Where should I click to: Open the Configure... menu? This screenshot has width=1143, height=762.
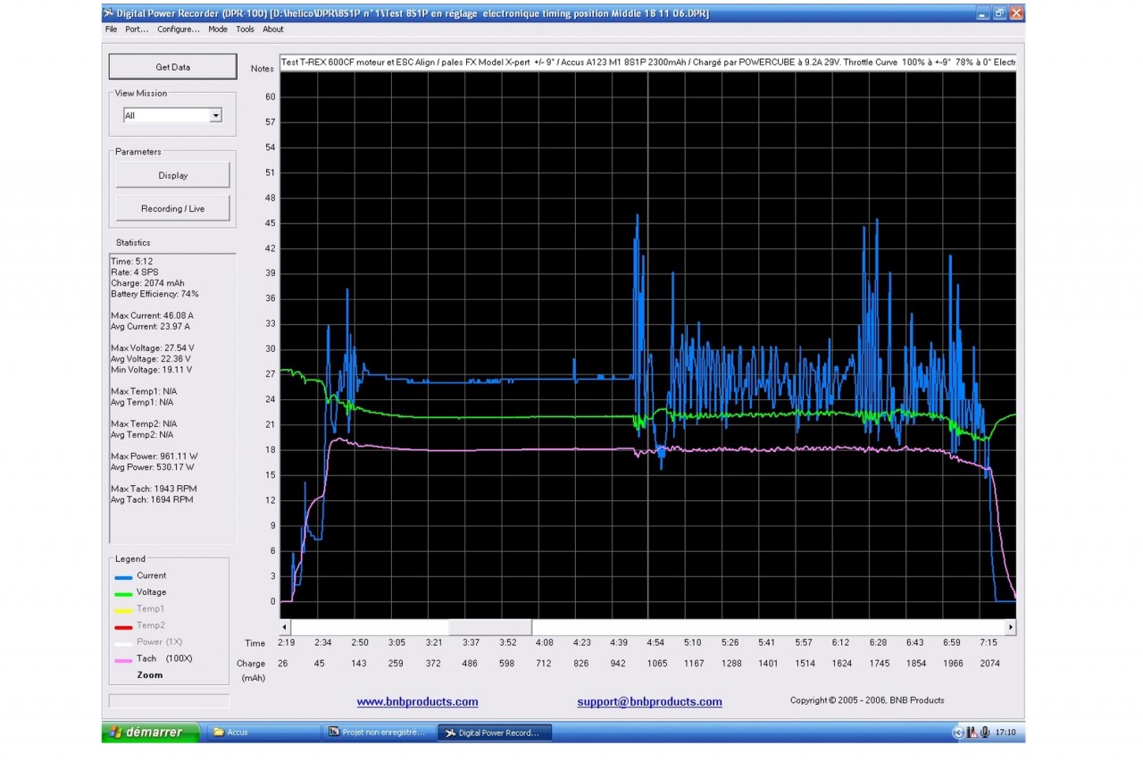click(x=179, y=29)
